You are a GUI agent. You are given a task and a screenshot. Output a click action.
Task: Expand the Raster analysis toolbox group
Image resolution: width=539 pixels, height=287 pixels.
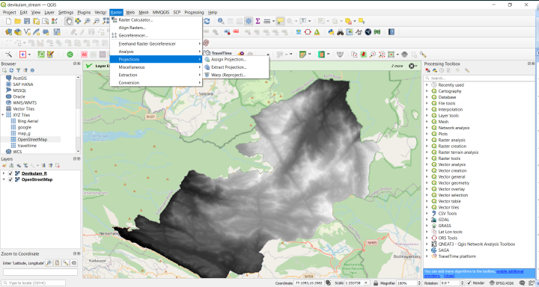[x=427, y=140]
